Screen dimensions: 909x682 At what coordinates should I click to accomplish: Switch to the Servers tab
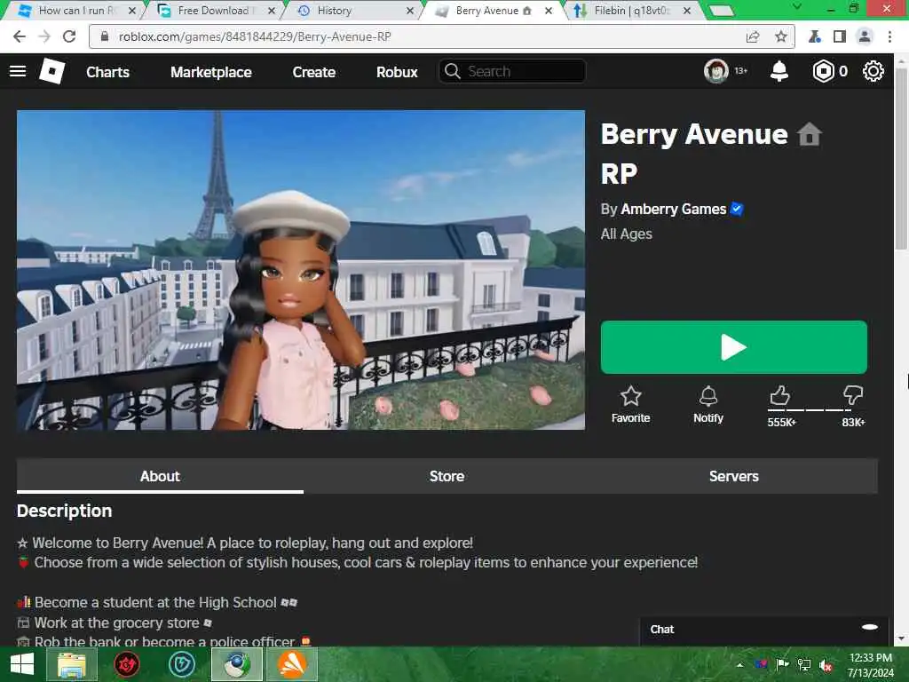(x=734, y=476)
